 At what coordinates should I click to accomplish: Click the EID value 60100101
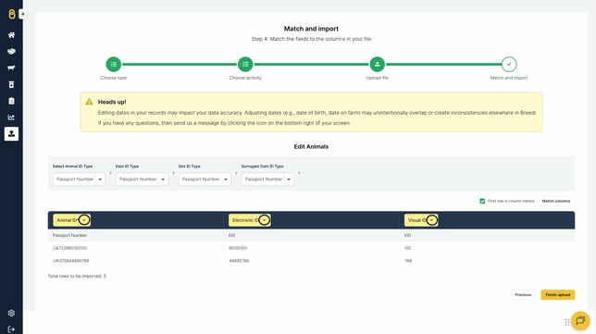point(238,248)
